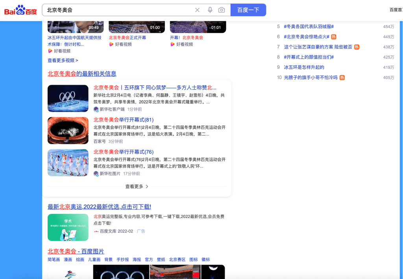Select the 绘画 image filter

click(80, 259)
